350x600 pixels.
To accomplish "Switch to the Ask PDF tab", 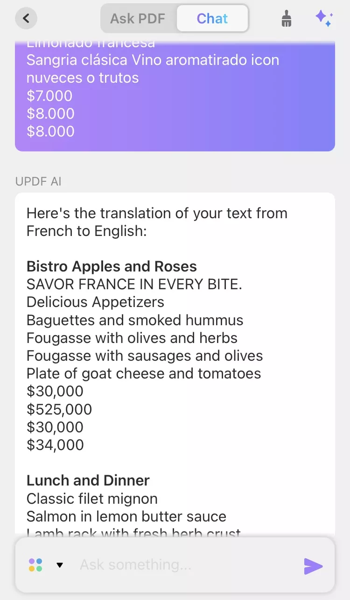I will pos(138,19).
